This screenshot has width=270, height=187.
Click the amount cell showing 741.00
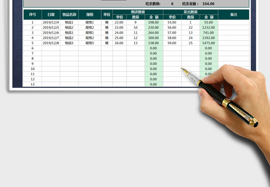209,33
